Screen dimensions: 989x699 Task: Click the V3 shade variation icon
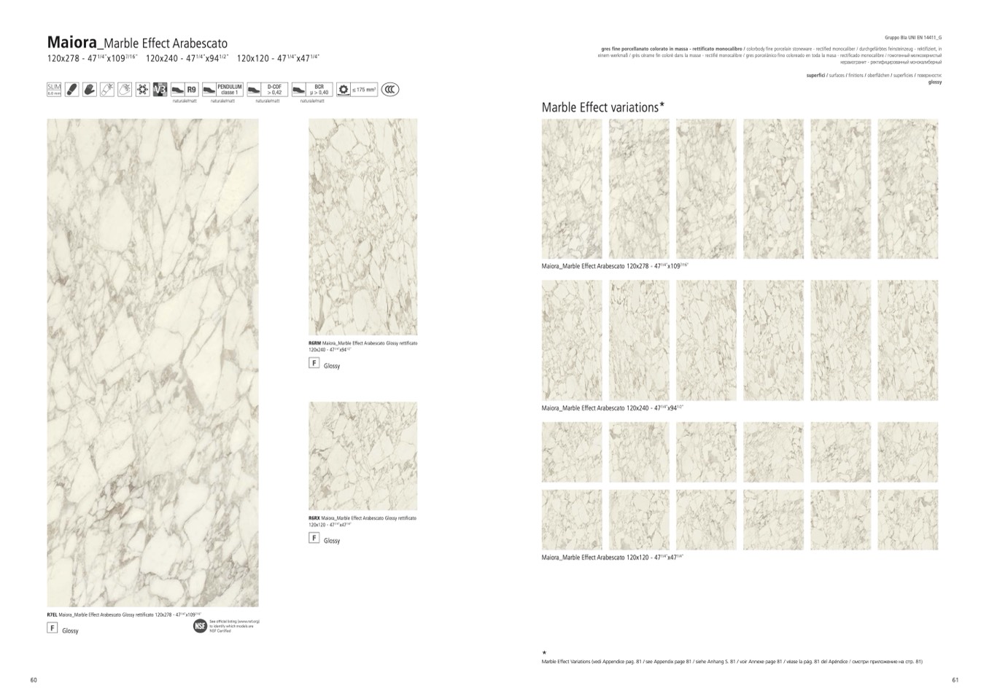[x=160, y=90]
